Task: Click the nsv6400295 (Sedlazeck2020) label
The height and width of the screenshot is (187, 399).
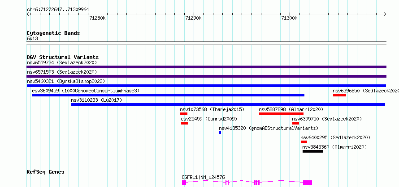Action: (335, 137)
